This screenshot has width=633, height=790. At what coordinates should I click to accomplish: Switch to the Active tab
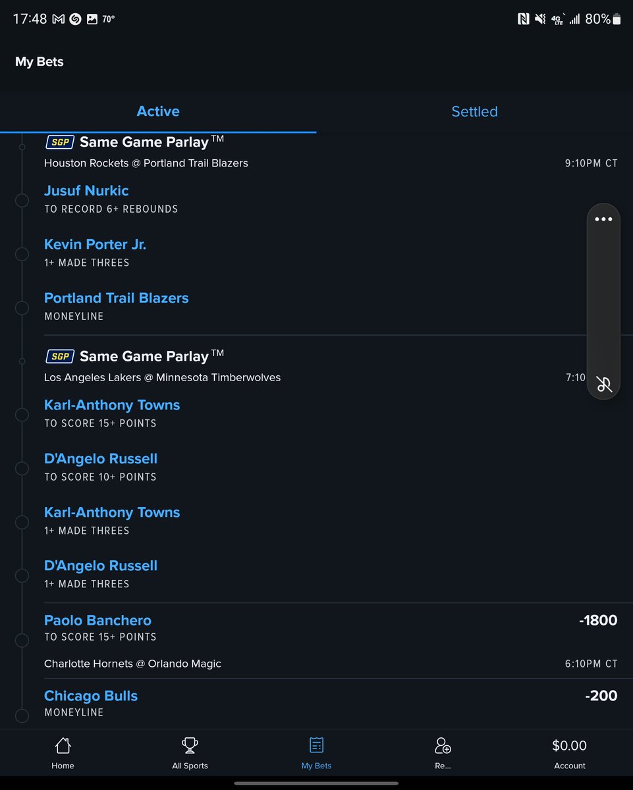pos(158,111)
